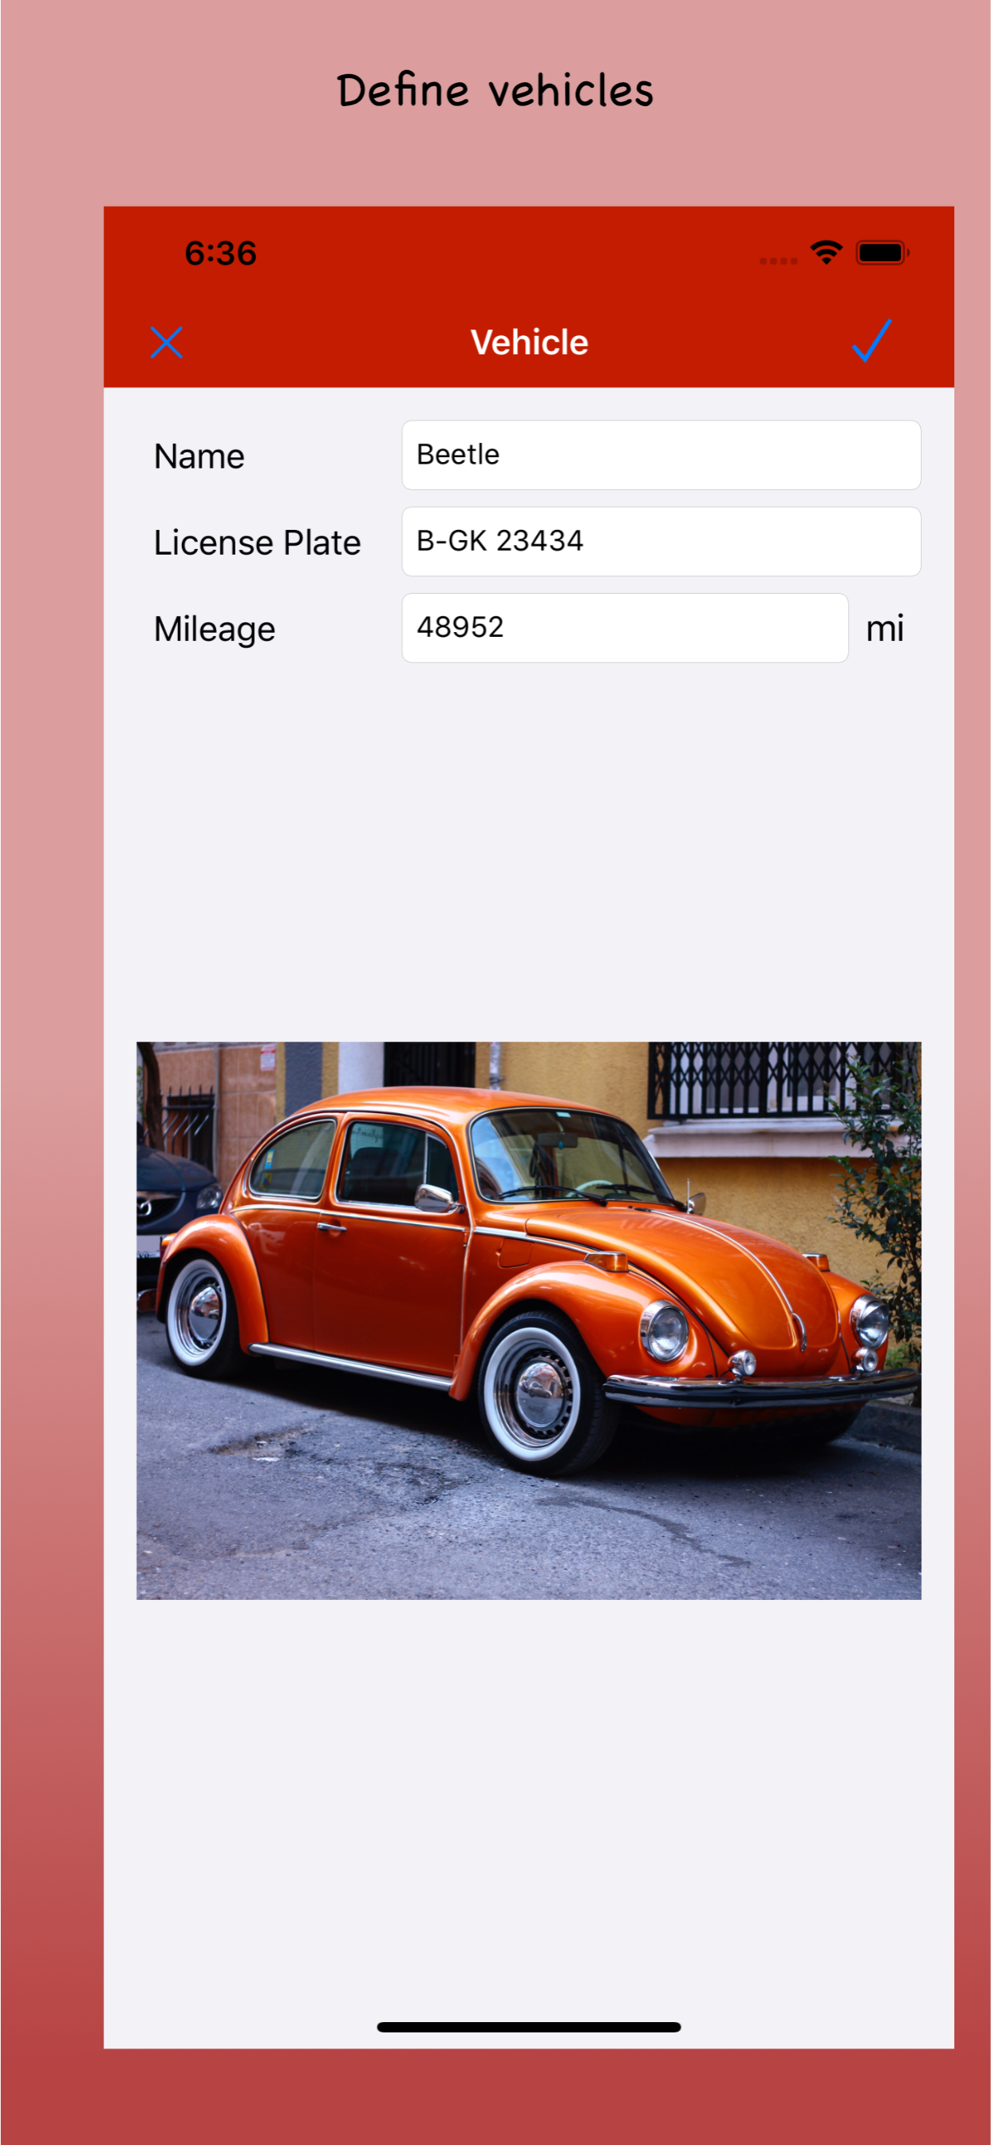
Task: Edit the License Plate field B-GK 23434
Action: pos(661,541)
